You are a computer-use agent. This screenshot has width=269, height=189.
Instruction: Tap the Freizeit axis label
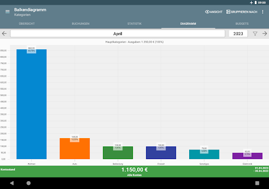tap(161, 164)
